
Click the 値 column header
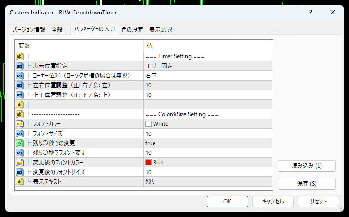click(x=208, y=46)
